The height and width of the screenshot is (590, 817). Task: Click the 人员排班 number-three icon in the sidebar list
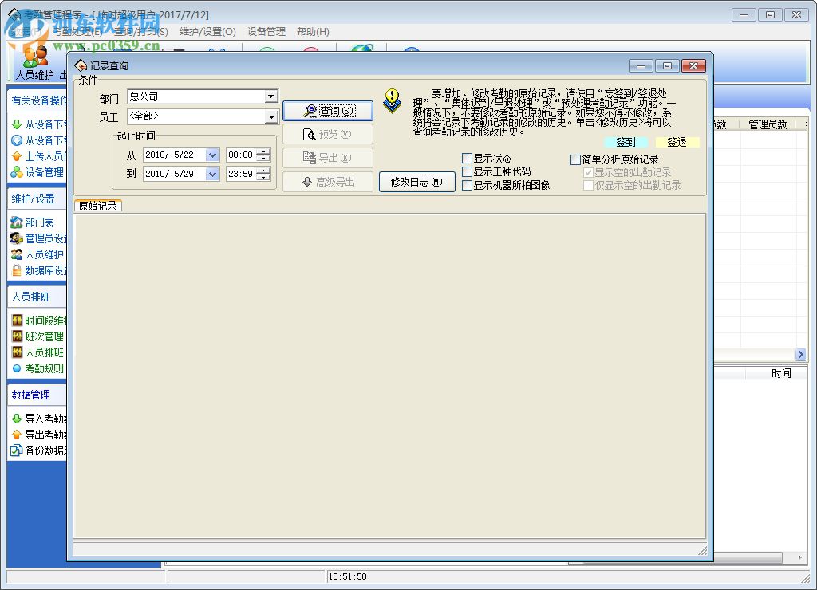point(17,352)
